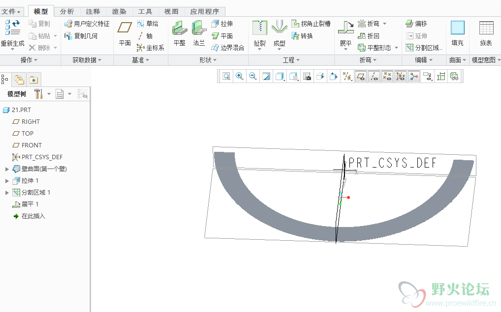Open the model tree tab in navigator

[x=5, y=80]
